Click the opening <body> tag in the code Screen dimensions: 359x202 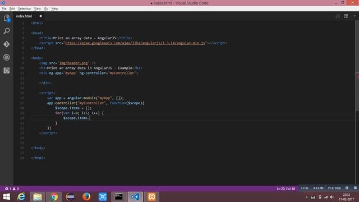pos(37,58)
